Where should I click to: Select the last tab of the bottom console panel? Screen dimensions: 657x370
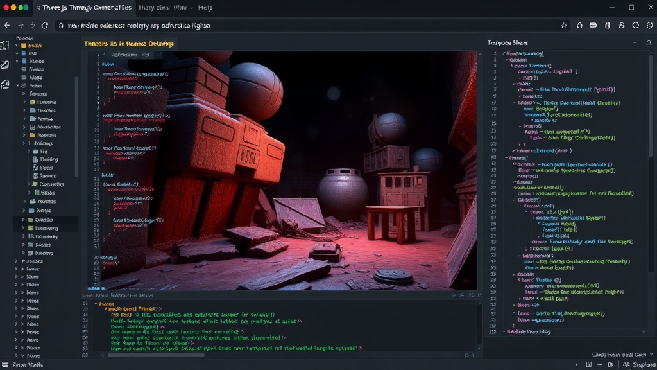click(x=146, y=295)
